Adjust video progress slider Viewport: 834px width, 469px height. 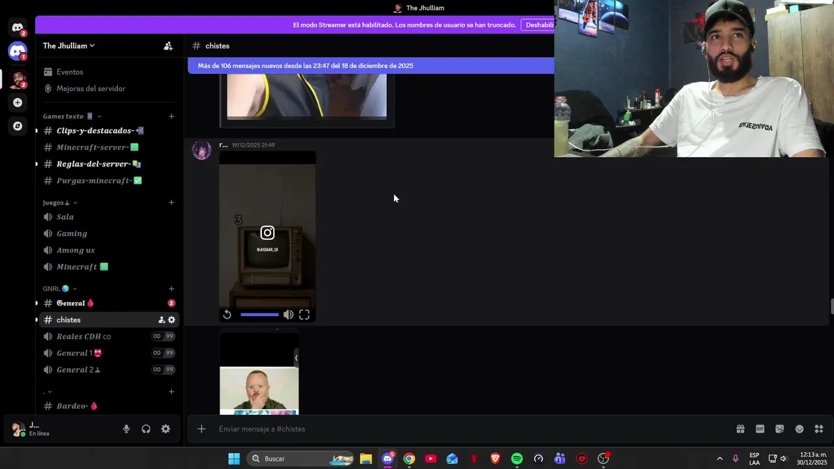coord(259,315)
